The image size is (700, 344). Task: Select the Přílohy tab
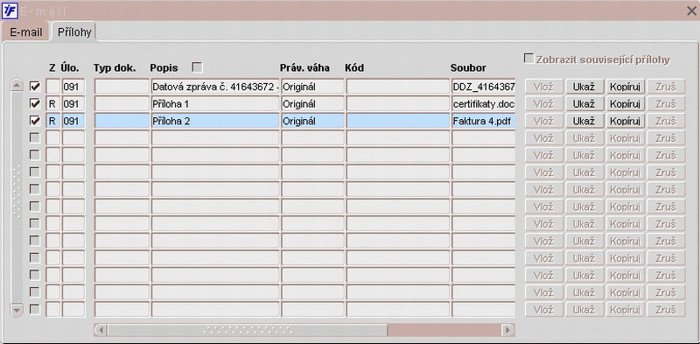coord(74,32)
